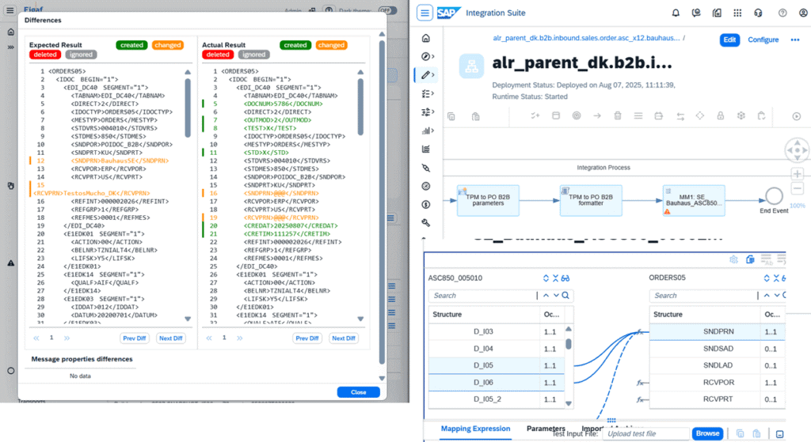The height and width of the screenshot is (442, 811).
Task: Select the MM1: SE Bauhaus_ASC850 mapping step
Action: 694,200
